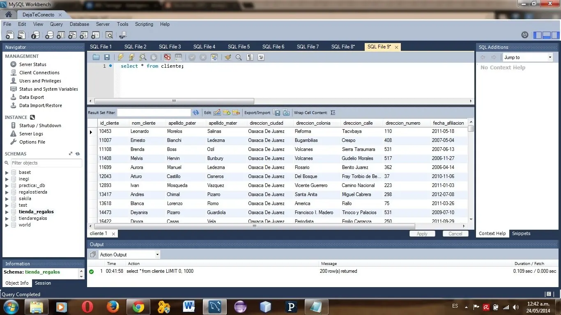Execute the SQL query with lightning bolt icon

click(x=120, y=57)
